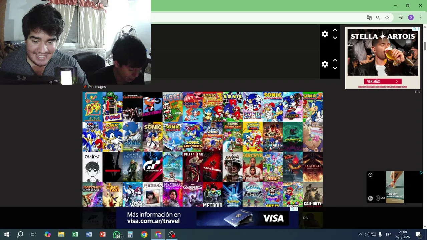Viewport: 427px width, 240px height.
Task: Move second tier row up with arrow
Action: (x=335, y=61)
